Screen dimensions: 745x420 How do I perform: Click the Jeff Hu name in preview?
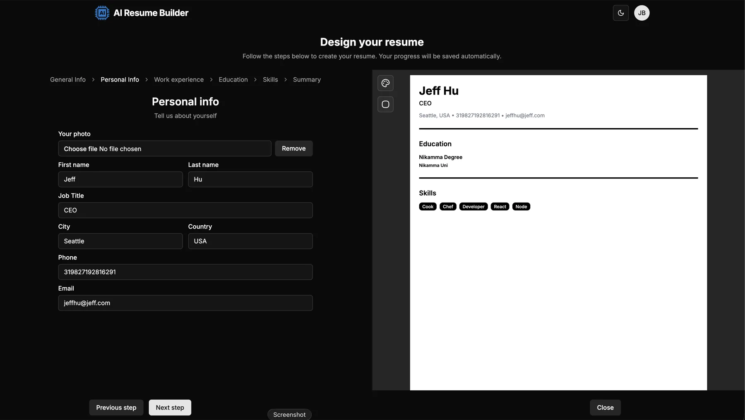(x=439, y=91)
